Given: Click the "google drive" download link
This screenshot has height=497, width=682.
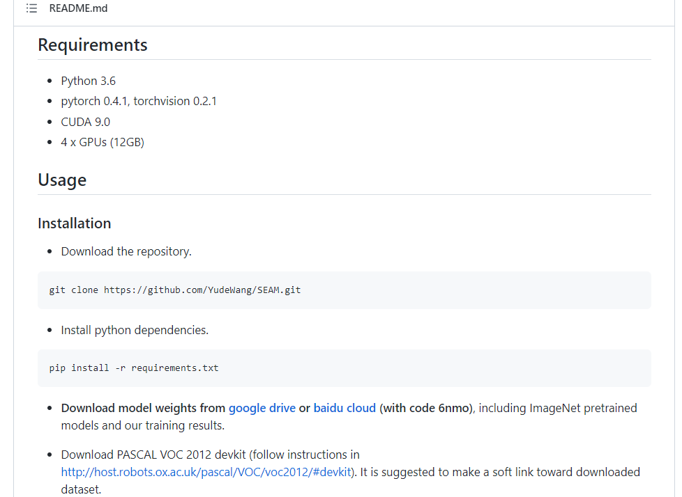Looking at the screenshot, I should (x=262, y=408).
